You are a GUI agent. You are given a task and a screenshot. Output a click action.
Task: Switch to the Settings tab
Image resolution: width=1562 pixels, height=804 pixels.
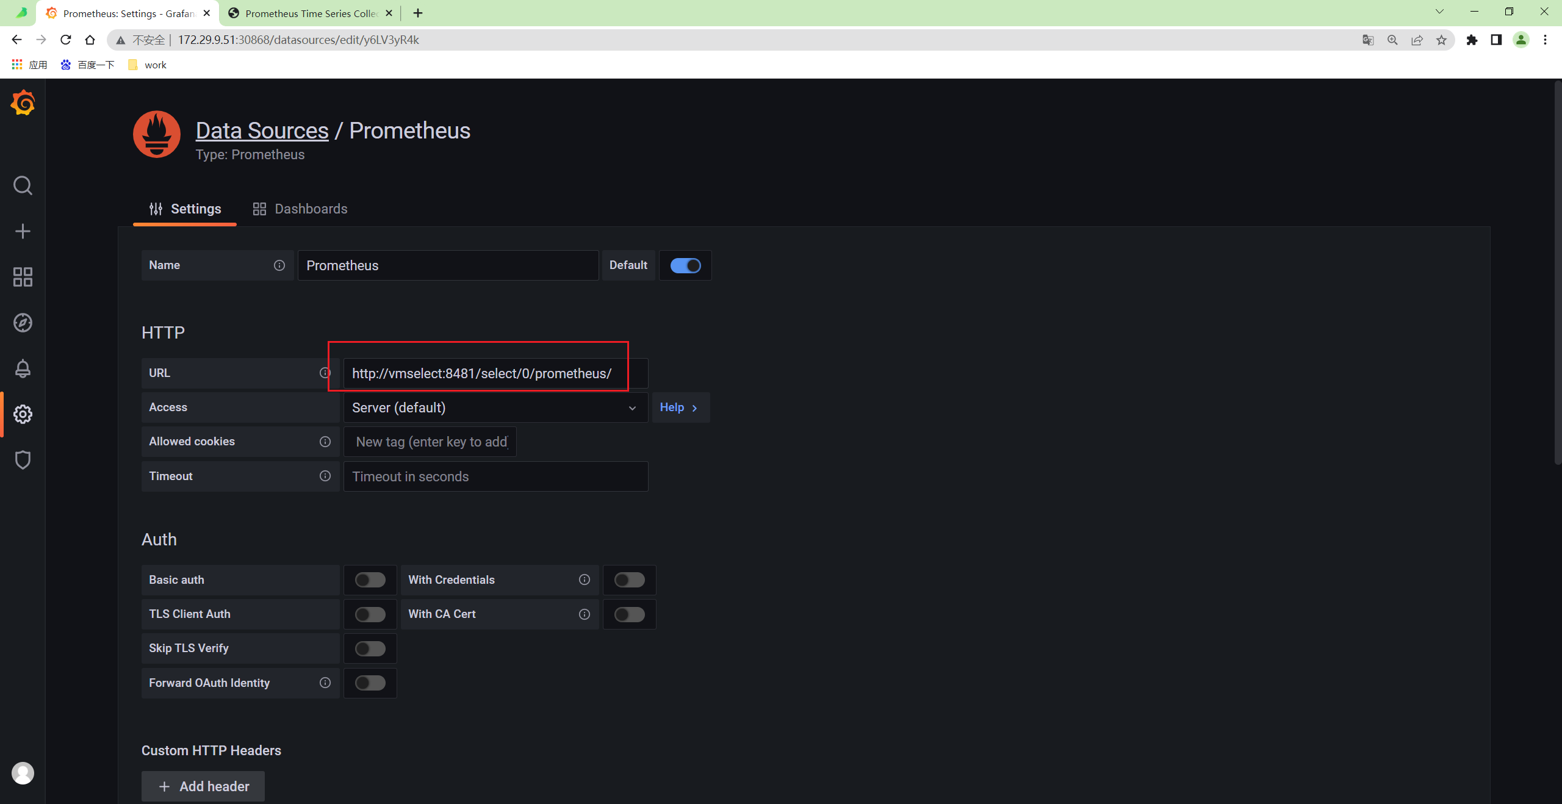[x=185, y=209]
